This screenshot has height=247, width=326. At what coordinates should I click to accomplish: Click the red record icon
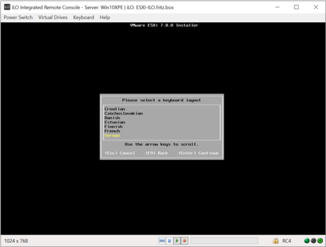[x=184, y=241]
